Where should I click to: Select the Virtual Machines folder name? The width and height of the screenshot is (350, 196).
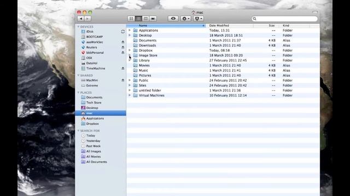coord(151,95)
